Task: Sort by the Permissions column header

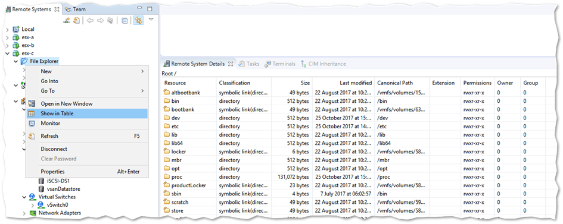Action: tap(477, 83)
